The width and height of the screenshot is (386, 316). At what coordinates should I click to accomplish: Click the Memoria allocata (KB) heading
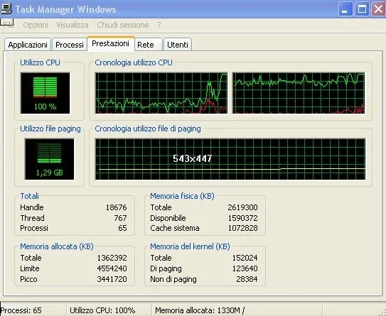[x=57, y=246]
